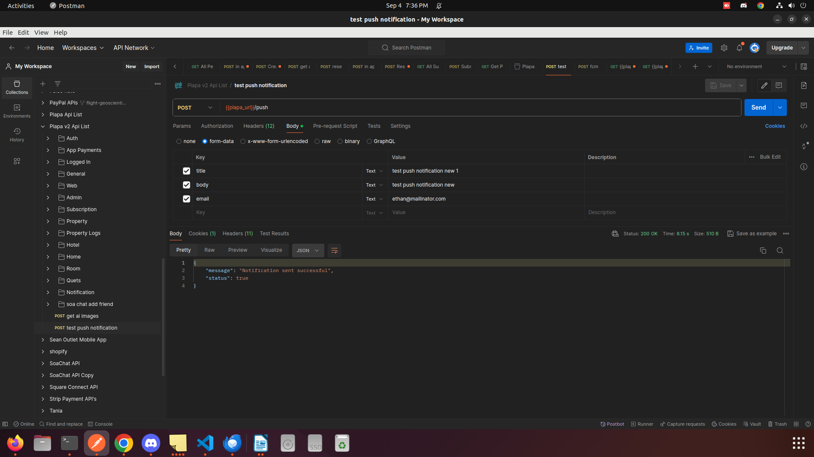The width and height of the screenshot is (814, 457).
Task: Open the Workspaces dropdown menu
Action: (x=83, y=48)
